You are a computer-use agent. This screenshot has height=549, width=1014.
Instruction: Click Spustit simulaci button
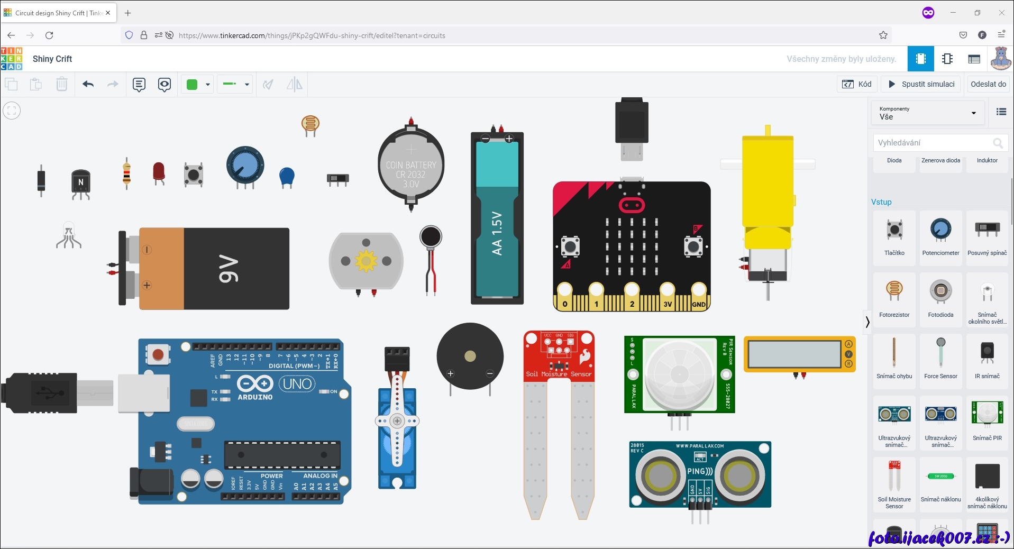921,84
